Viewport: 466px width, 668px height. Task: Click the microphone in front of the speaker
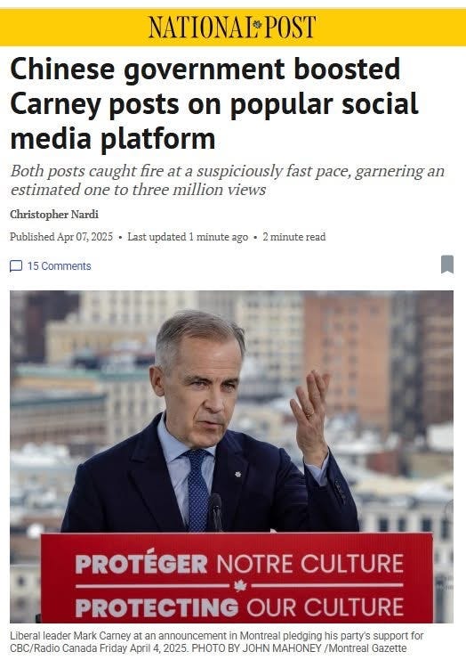click(215, 512)
